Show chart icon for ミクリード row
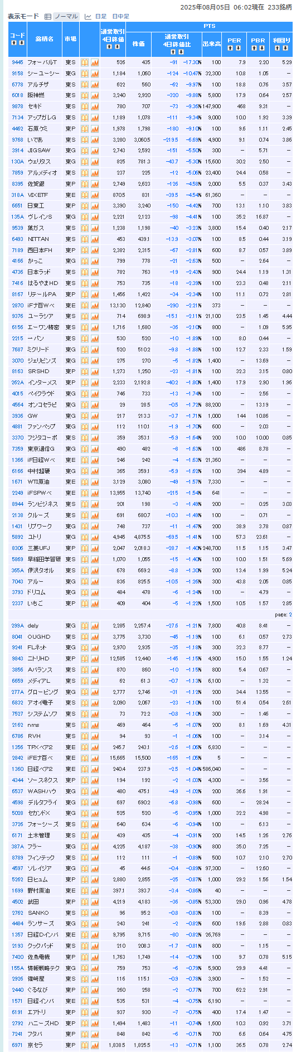Screen dimensions: 301x1052 tap(95, 350)
